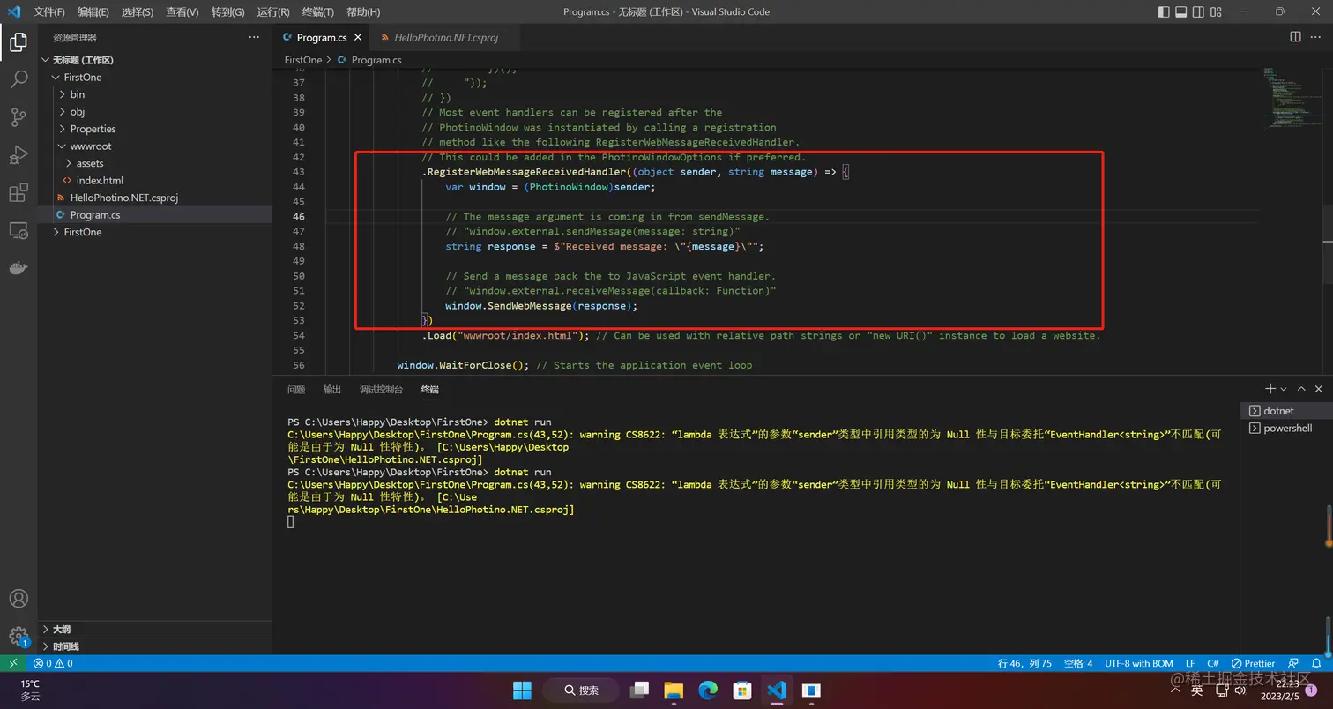Toggle the primary sidebar layout button

pos(1164,11)
